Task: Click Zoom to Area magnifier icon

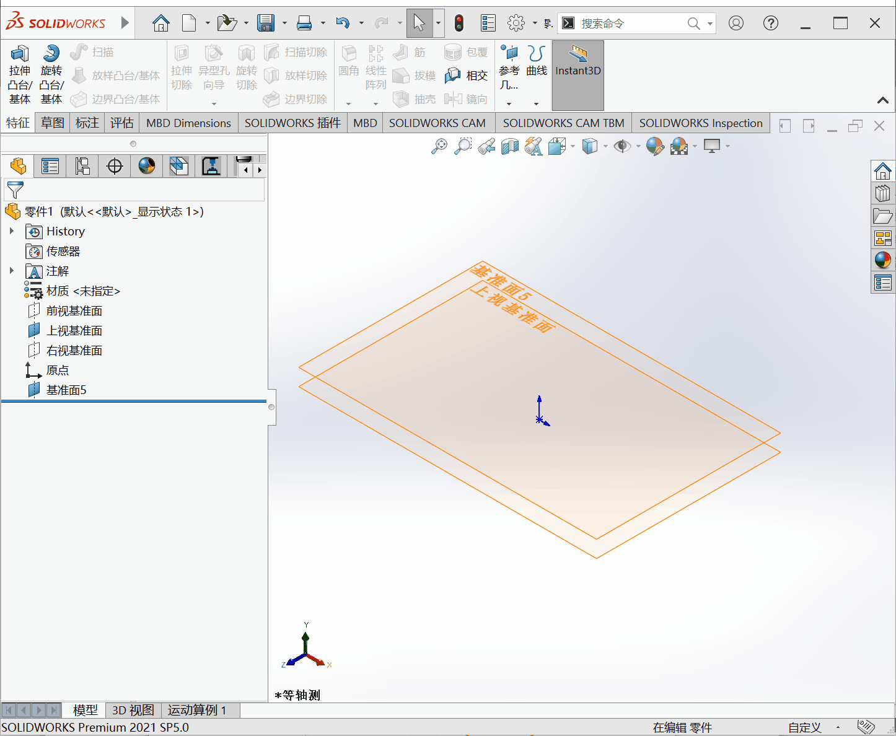Action: click(463, 146)
